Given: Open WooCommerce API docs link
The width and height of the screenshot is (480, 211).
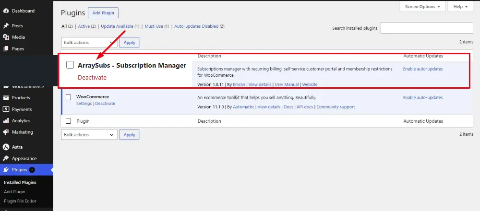Looking at the screenshot, I should pos(305,107).
